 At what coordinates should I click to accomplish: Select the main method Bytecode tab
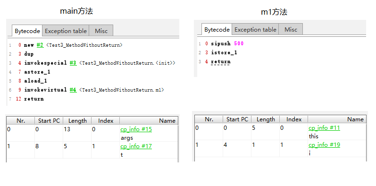point(27,31)
